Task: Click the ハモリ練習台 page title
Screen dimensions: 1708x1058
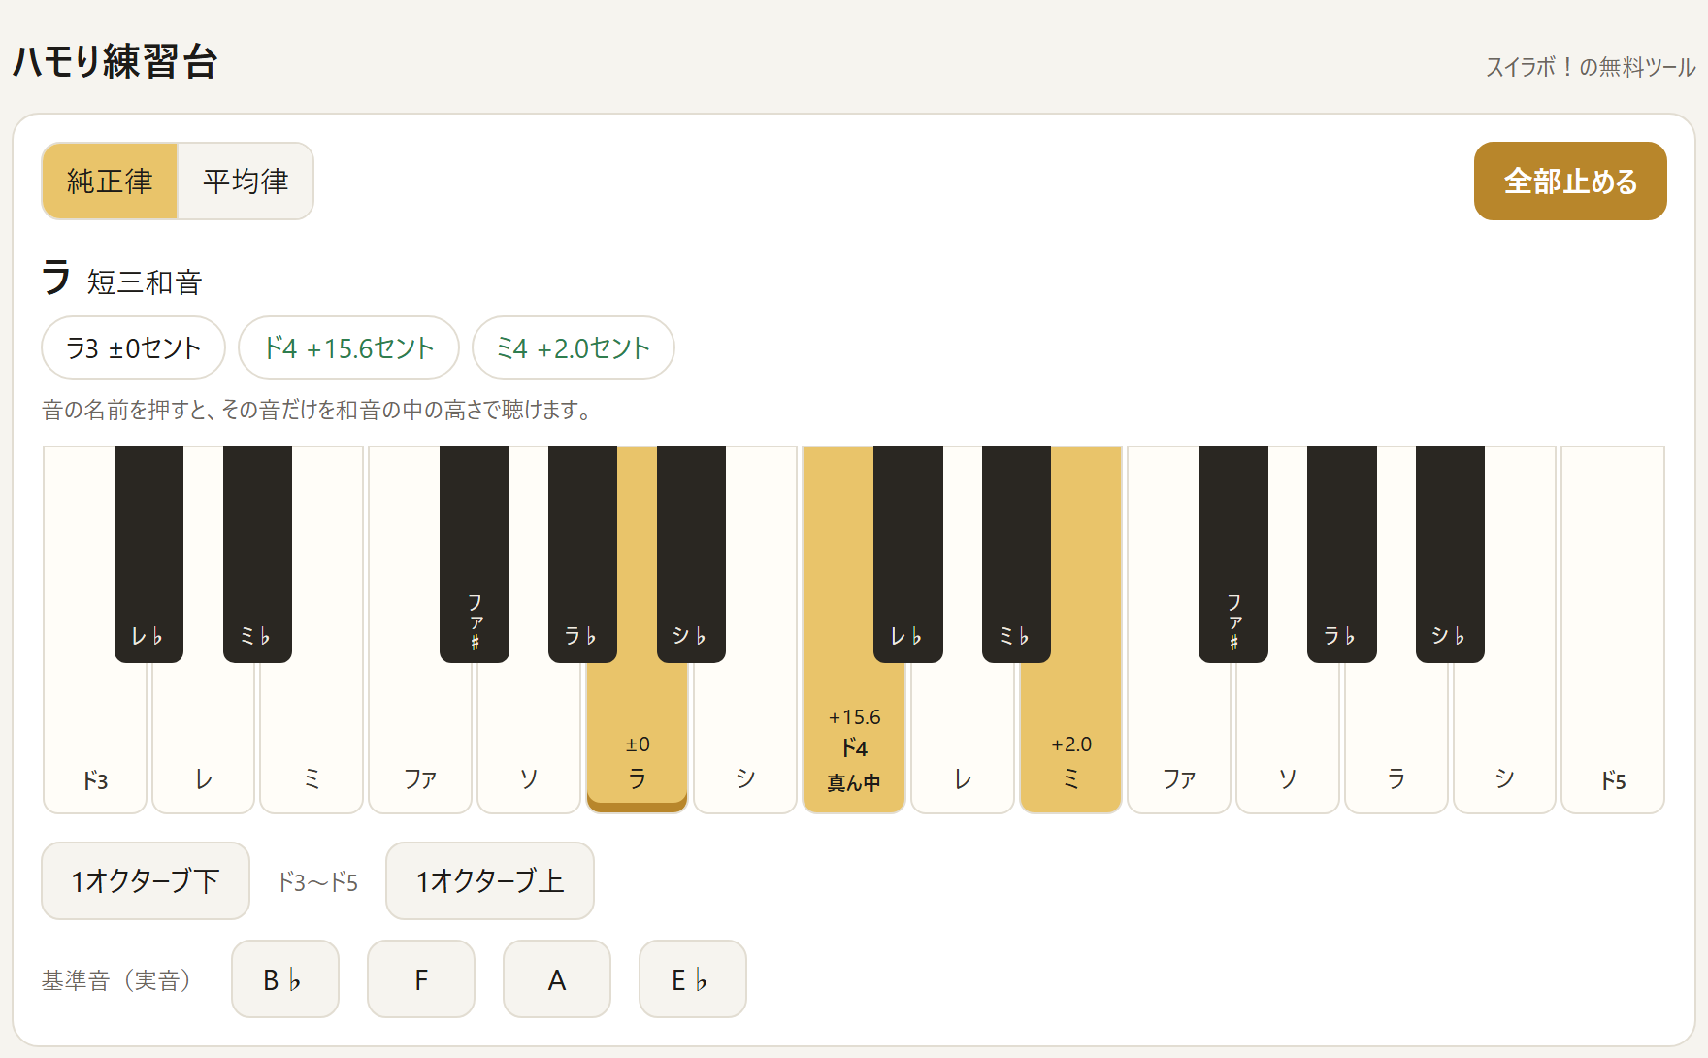Action: pos(115,62)
